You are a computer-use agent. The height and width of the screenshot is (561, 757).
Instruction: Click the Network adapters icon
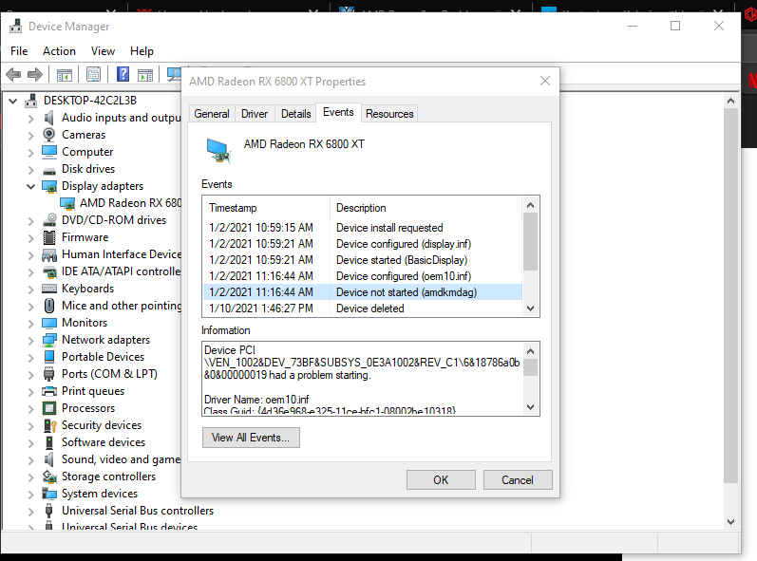[49, 340]
